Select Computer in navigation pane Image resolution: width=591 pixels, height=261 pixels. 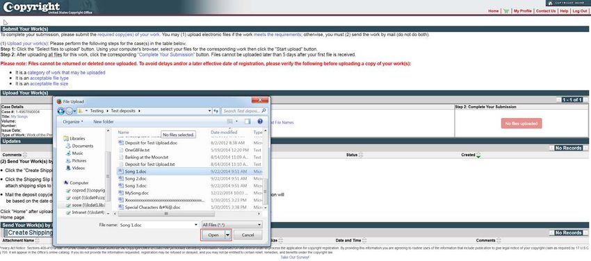click(x=76, y=183)
